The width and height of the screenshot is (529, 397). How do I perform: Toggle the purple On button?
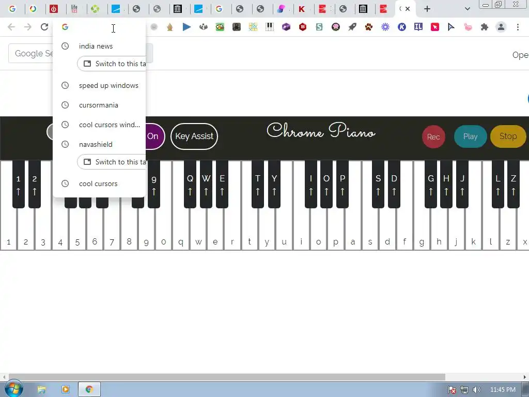[155, 136]
